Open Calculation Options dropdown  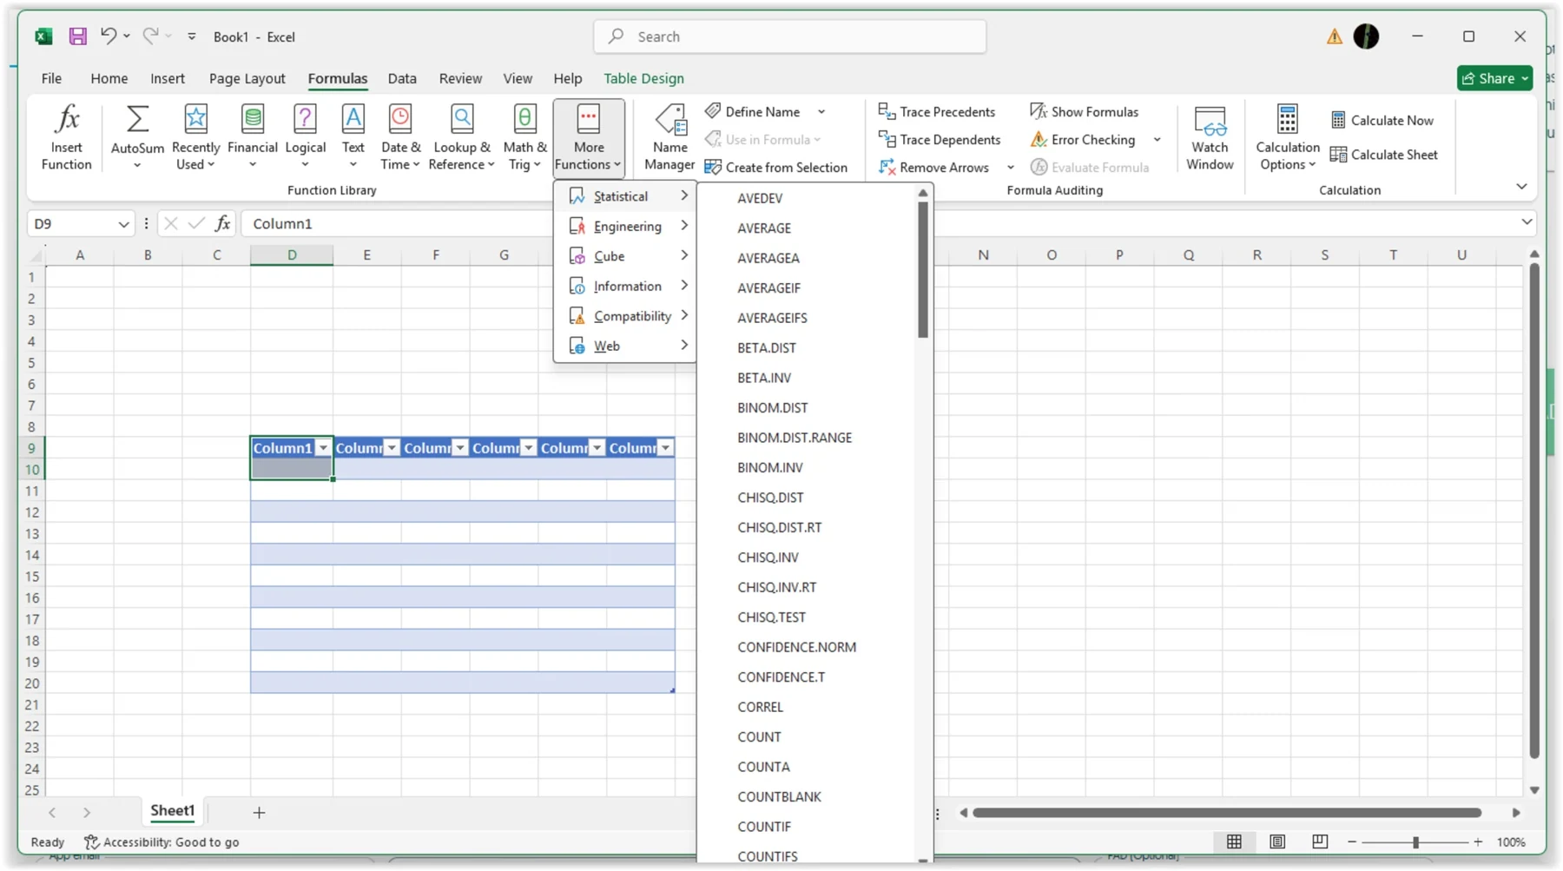(x=1287, y=137)
